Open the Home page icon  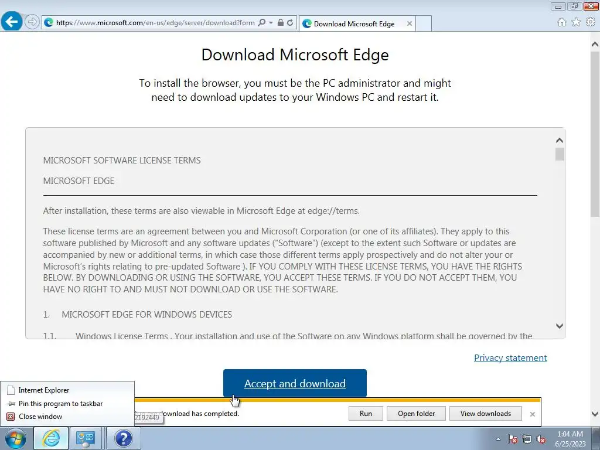[x=562, y=22]
